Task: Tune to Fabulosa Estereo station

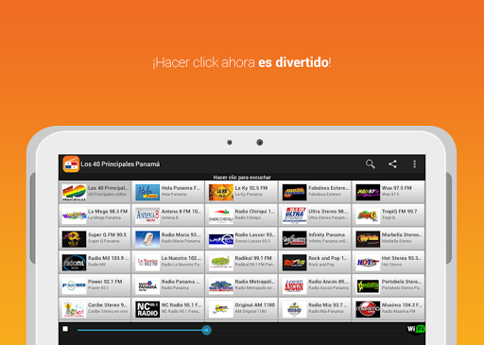Action: [x=315, y=192]
